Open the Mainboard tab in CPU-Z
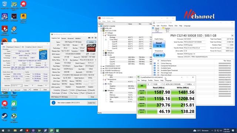This screenshot has height=133, width=237. [10, 47]
